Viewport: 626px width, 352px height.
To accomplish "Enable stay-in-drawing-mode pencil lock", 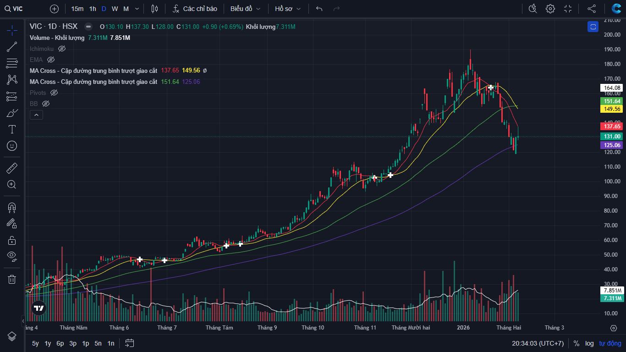I will (x=12, y=223).
